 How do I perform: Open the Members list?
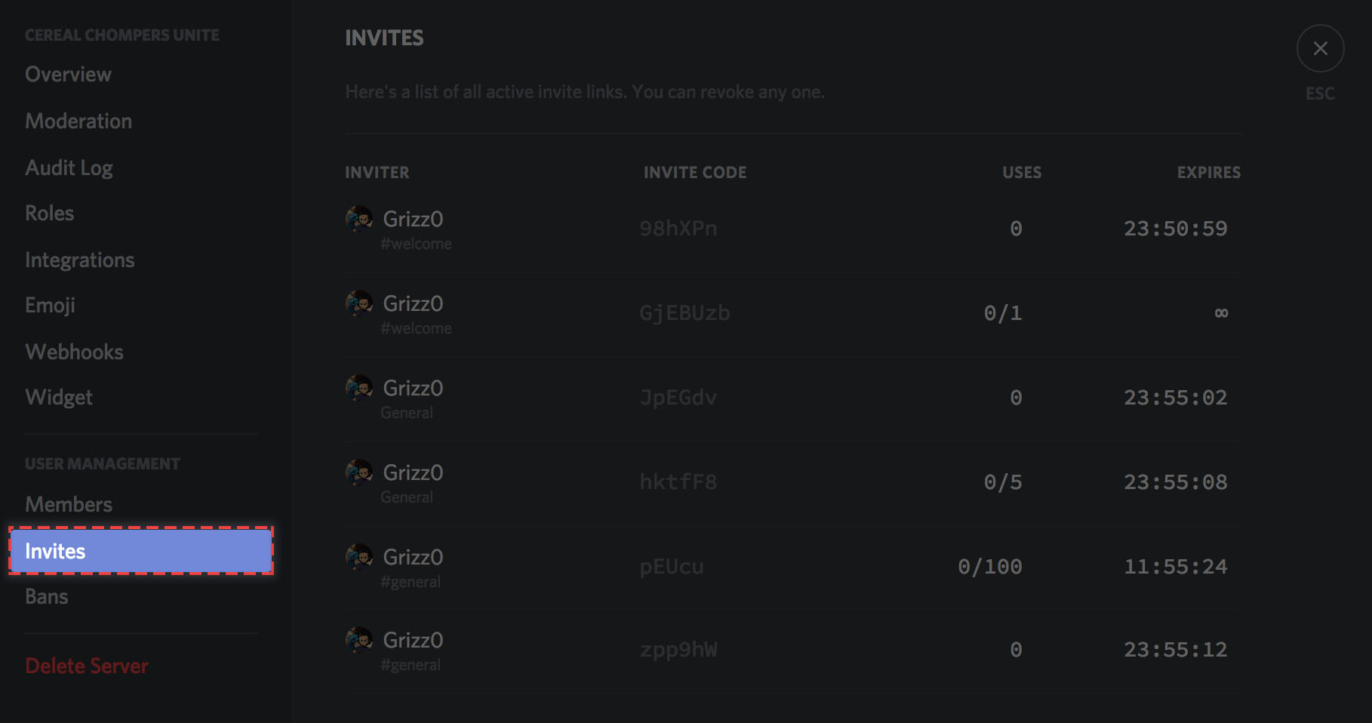69,505
